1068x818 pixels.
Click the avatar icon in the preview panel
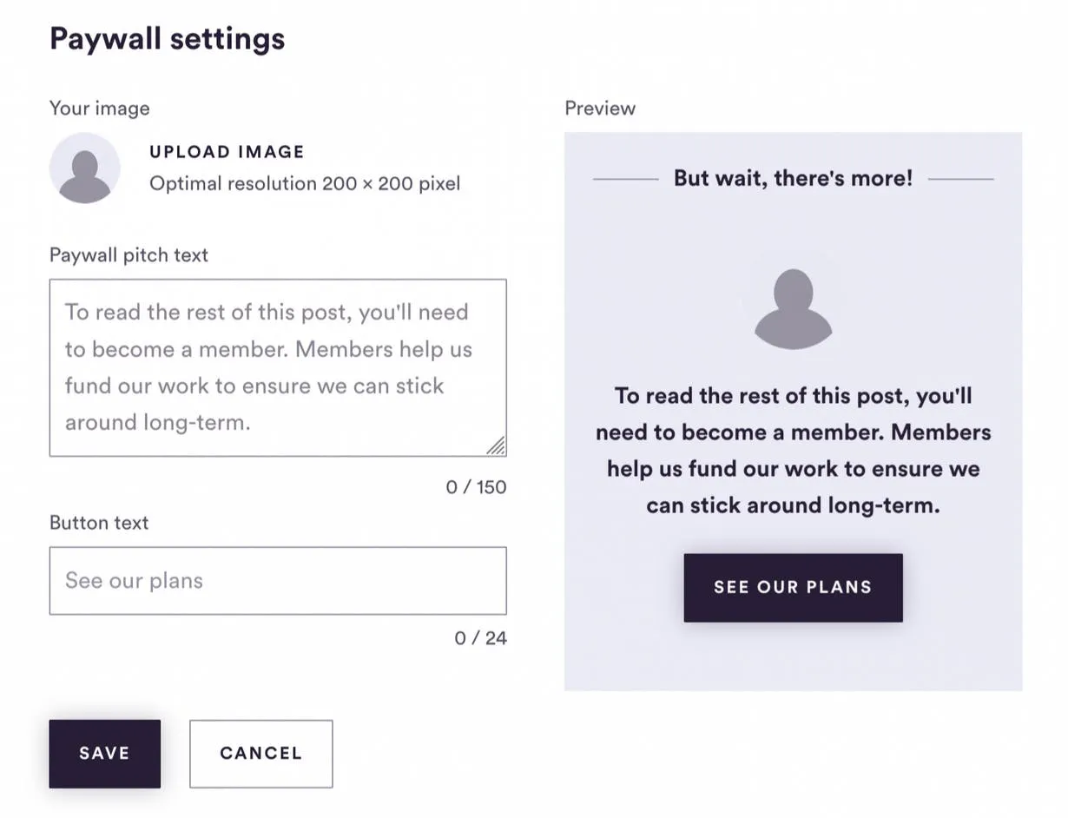pos(794,309)
